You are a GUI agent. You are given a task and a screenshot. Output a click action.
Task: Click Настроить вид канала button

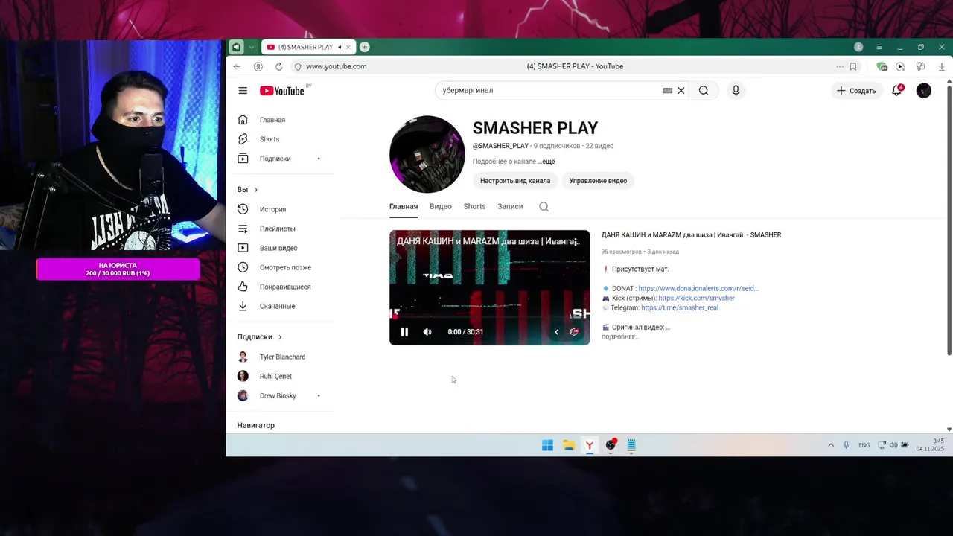tap(515, 181)
